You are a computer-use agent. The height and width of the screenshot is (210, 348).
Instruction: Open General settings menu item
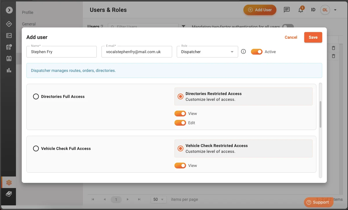(29, 24)
